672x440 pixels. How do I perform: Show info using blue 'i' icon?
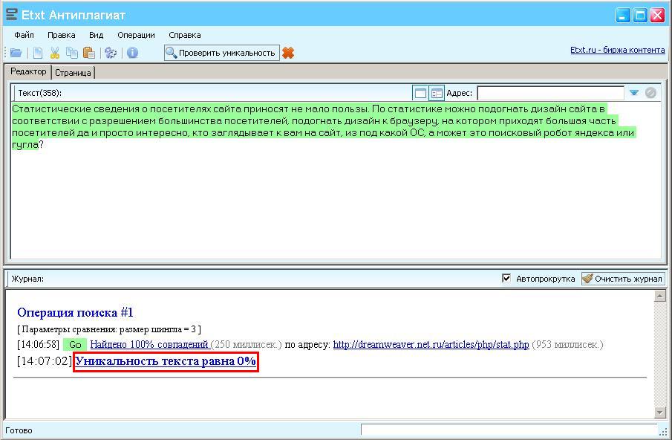(x=132, y=53)
